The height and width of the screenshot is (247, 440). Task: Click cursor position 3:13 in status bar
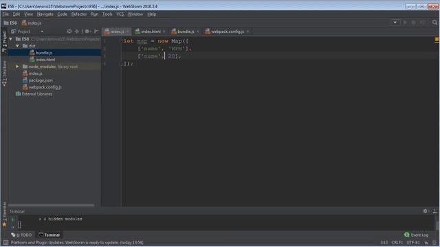pyautogui.click(x=384, y=242)
